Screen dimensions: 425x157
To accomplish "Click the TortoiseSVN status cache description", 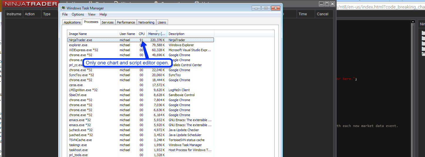I will tap(187, 140).
